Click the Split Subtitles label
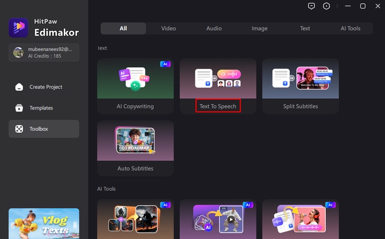The width and height of the screenshot is (385, 239). [300, 106]
